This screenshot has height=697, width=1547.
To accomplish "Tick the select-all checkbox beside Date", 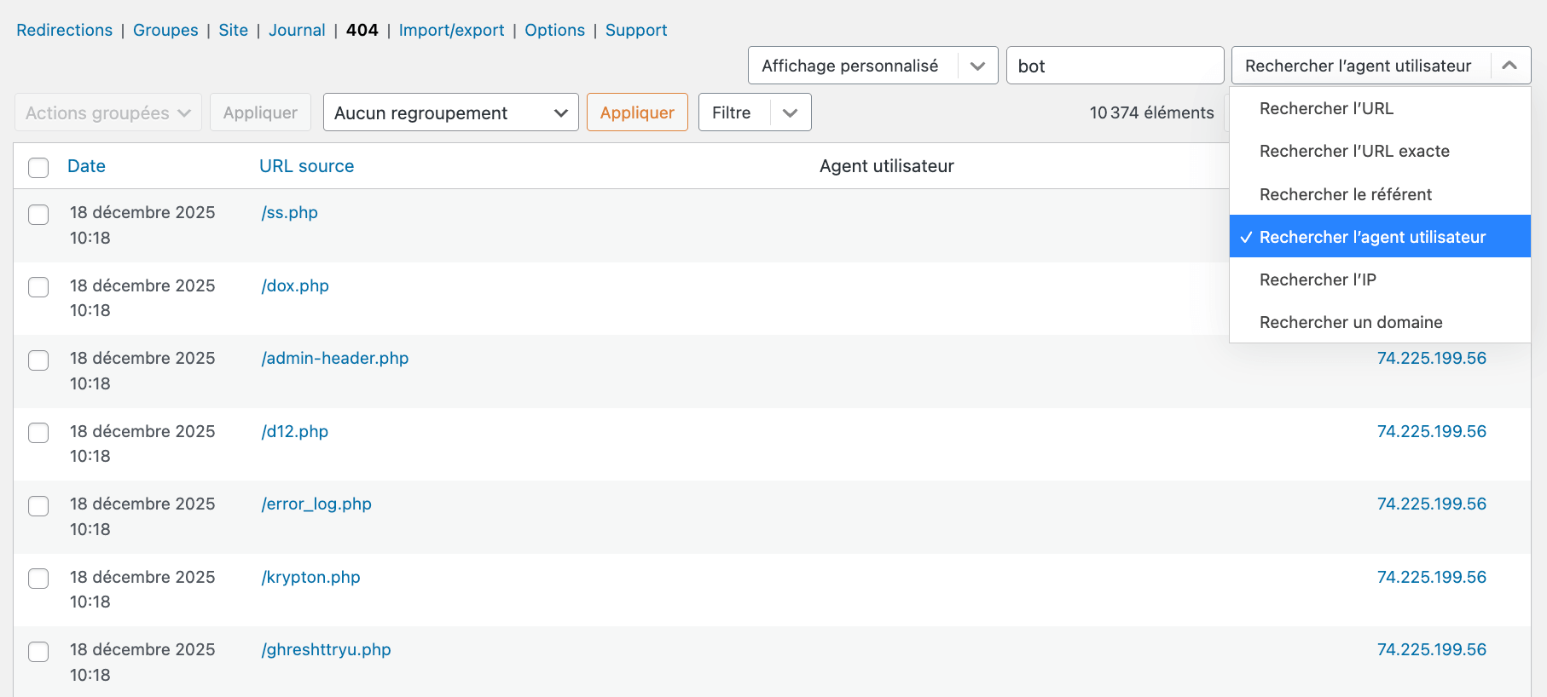I will pos(38,167).
